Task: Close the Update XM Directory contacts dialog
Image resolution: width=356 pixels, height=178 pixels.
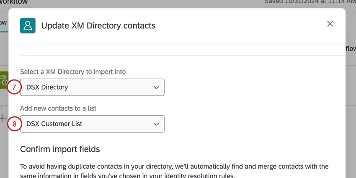Action: pos(330,24)
